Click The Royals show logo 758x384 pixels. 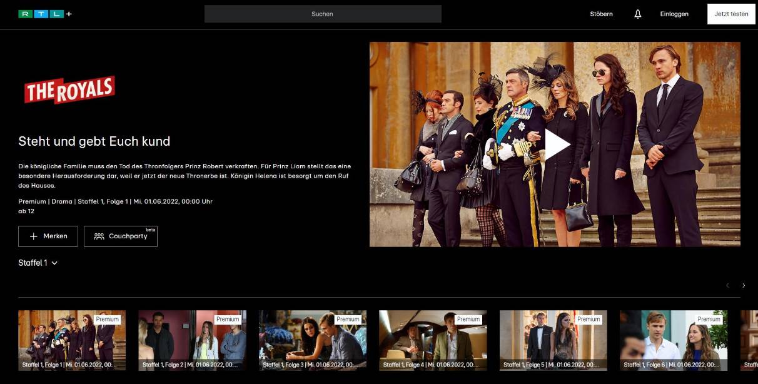[69, 90]
